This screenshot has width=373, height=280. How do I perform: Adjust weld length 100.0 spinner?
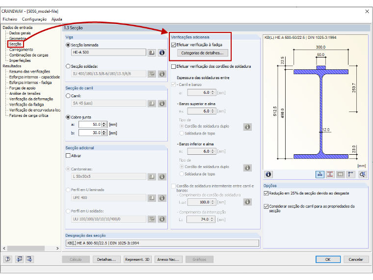click(x=213, y=202)
